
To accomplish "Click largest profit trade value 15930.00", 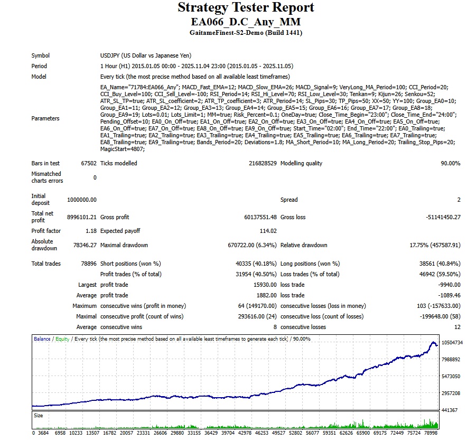I will (x=265, y=285).
